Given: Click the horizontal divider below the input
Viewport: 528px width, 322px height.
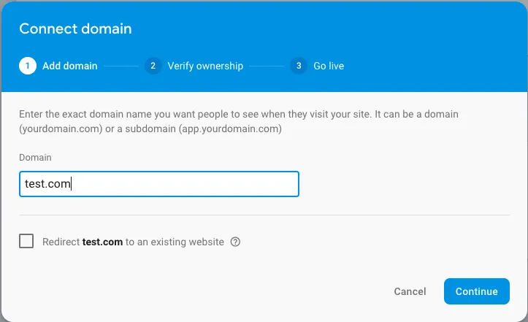Looking at the screenshot, I should [x=264, y=215].
